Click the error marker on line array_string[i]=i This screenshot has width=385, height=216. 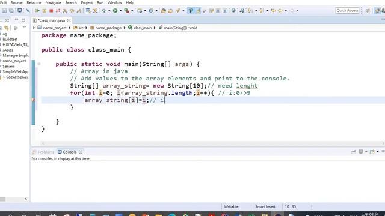tap(34, 100)
